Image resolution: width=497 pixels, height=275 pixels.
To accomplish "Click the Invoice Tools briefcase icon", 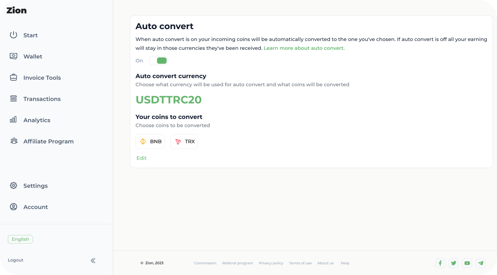I will pyautogui.click(x=13, y=77).
